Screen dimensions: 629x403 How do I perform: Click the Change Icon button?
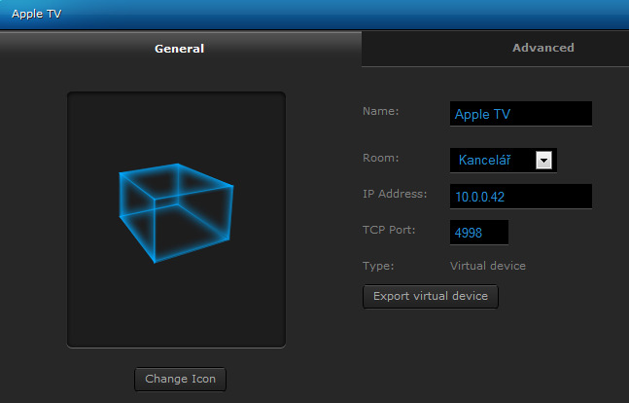pyautogui.click(x=180, y=379)
